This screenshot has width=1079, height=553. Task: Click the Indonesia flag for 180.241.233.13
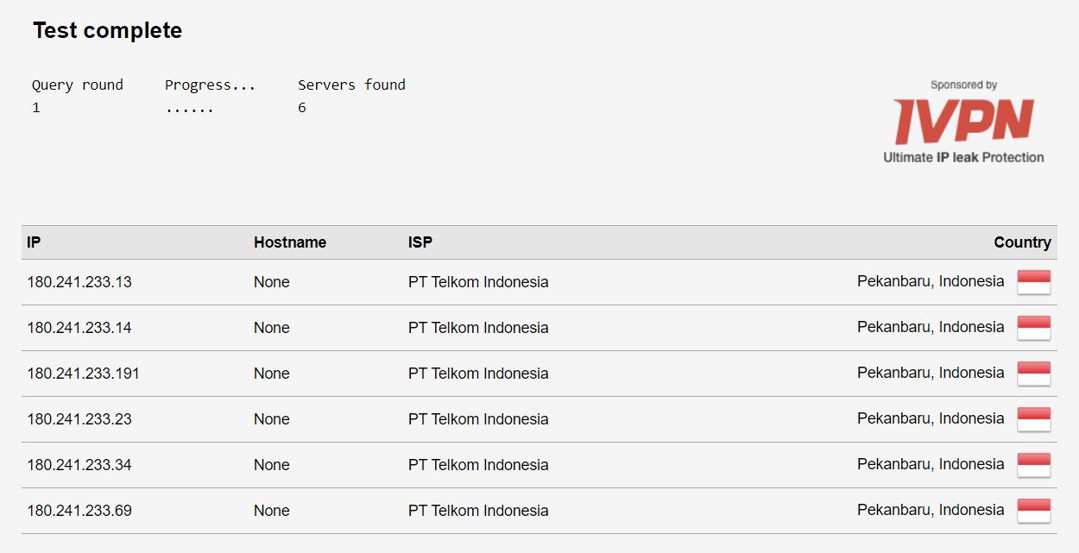tap(1033, 281)
